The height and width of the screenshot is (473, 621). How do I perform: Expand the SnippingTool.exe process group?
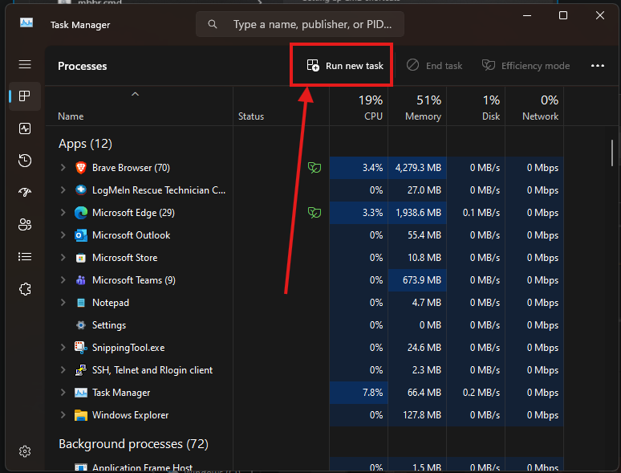coord(63,348)
